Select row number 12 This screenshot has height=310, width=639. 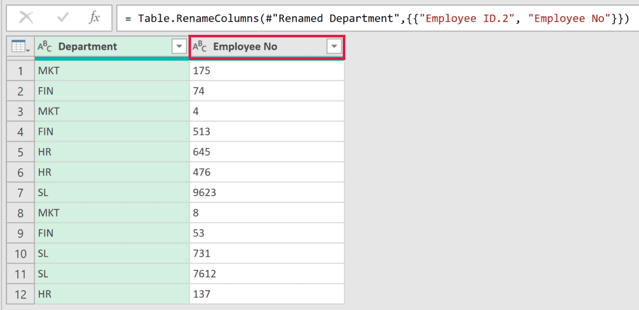21,294
